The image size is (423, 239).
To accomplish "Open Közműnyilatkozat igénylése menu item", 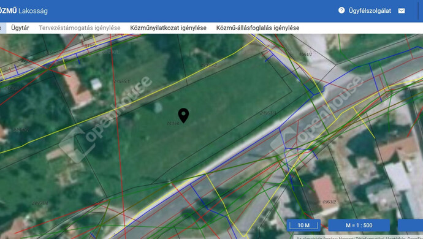I will coord(168,28).
